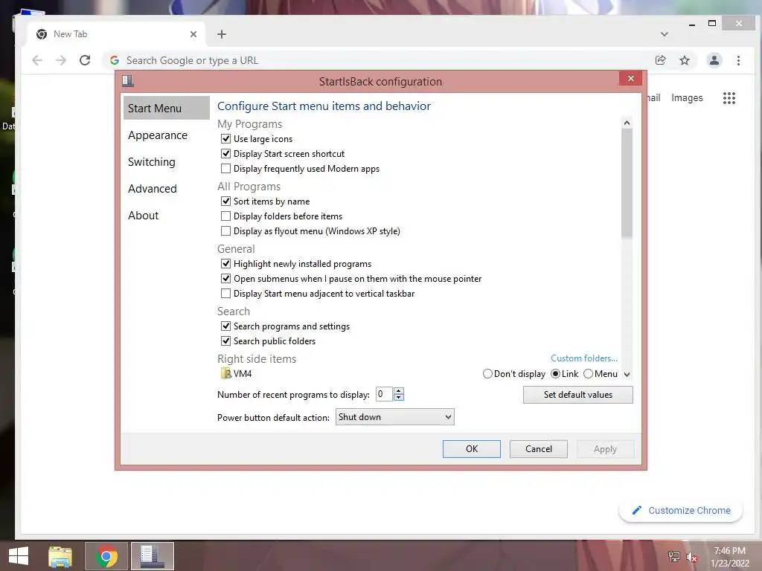
Task: Uncheck Search public folders
Action: click(x=225, y=341)
